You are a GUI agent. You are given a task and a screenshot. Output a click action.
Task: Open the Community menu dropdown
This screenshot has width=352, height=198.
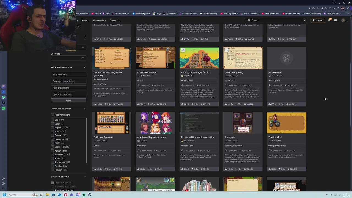[x=100, y=20]
